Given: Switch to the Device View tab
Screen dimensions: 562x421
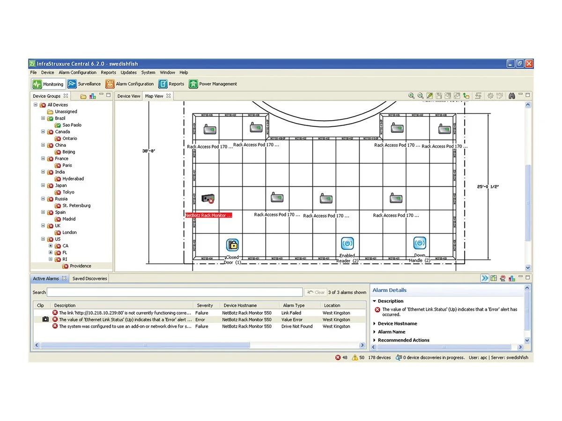Looking at the screenshot, I should click(128, 95).
